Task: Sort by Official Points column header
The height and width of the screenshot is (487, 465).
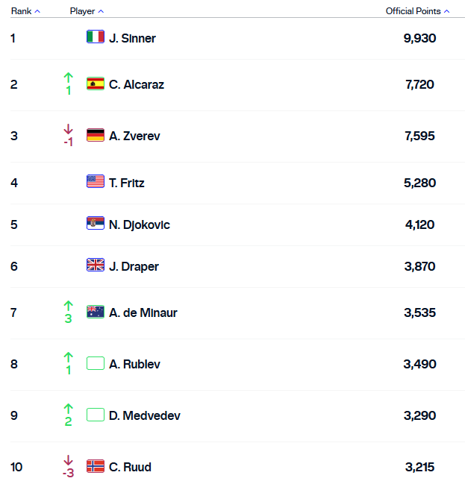Action: [x=417, y=11]
